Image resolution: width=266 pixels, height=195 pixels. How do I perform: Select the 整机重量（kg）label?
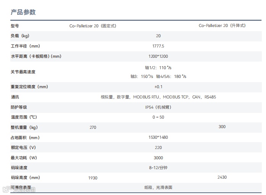pyautogui.click(x=24, y=127)
